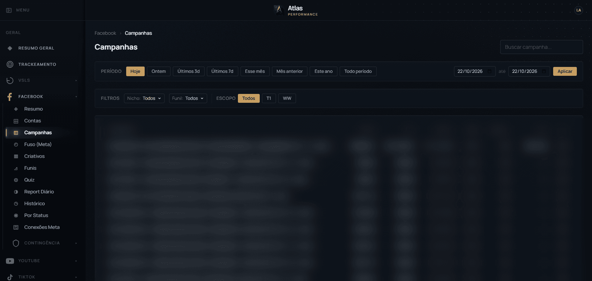This screenshot has width=592, height=281.
Task: Click the Conexões Meta icon
Action: tap(16, 227)
